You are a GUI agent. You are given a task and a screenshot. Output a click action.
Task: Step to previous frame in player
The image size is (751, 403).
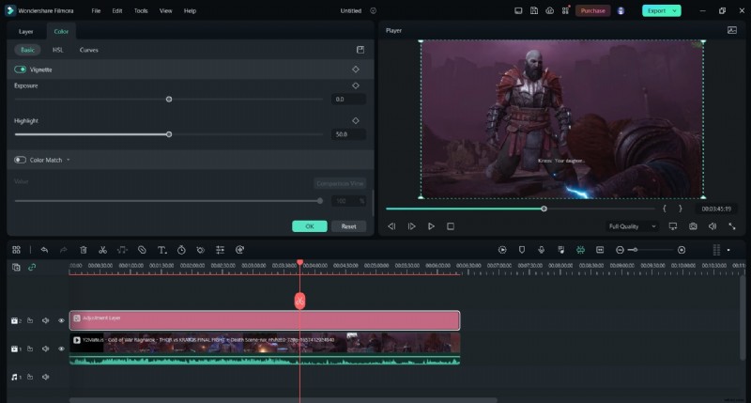click(x=391, y=226)
